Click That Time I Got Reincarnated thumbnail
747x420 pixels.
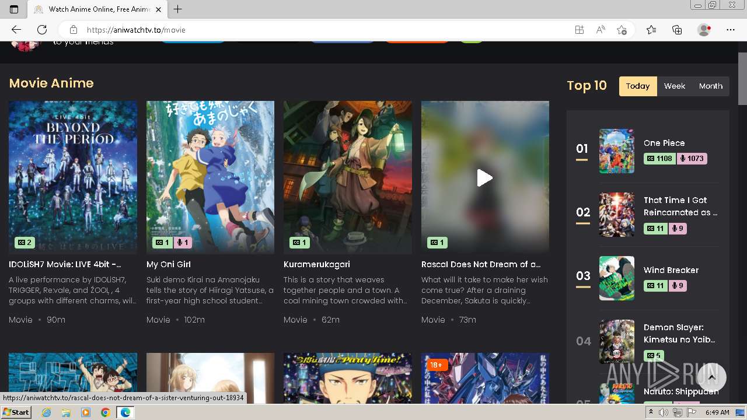(617, 215)
